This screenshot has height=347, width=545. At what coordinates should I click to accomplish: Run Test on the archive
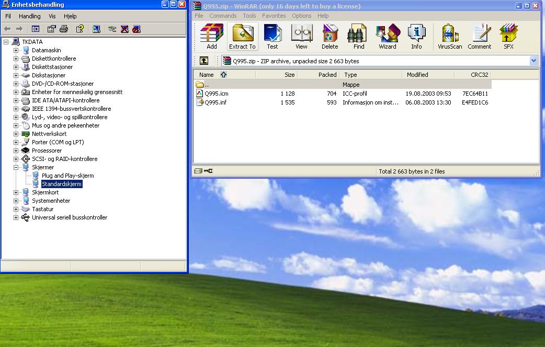(x=272, y=37)
